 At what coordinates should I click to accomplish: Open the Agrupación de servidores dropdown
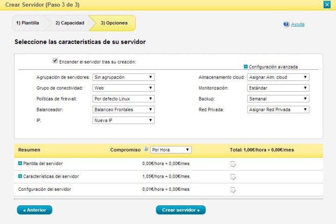click(x=124, y=77)
